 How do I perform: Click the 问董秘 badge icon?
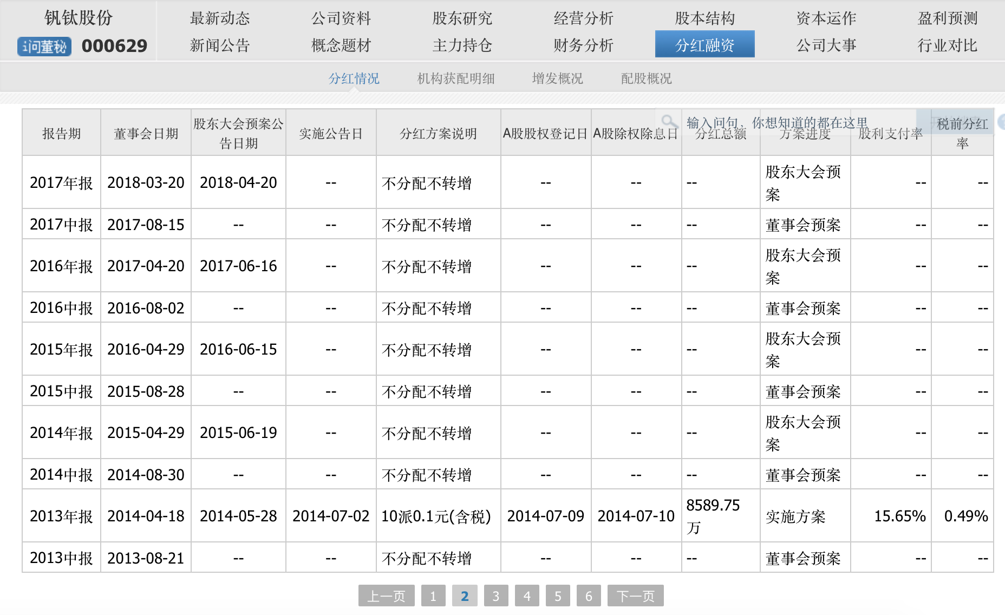tap(44, 47)
